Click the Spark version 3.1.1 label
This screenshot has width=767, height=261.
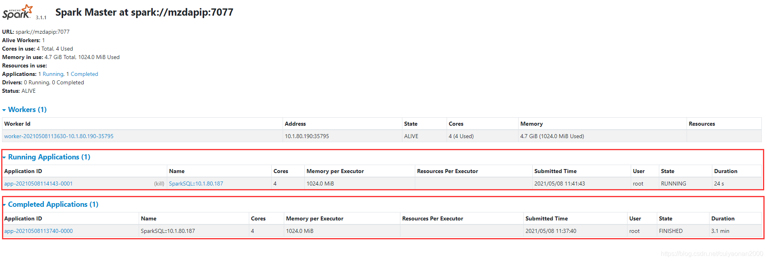(41, 17)
